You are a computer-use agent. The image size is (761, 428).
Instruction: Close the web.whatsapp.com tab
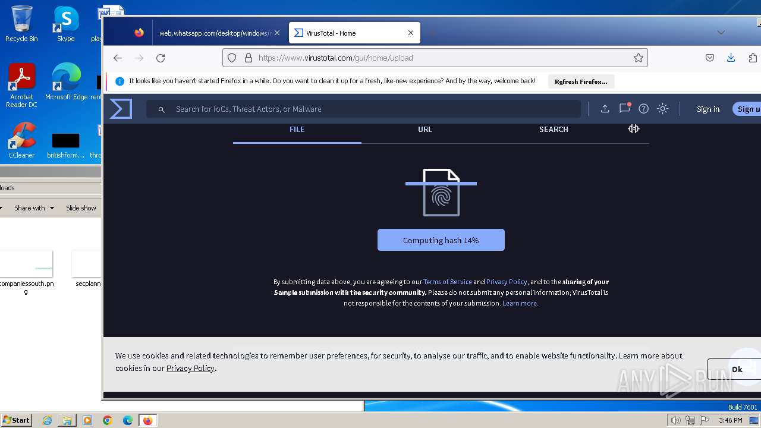pos(277,33)
